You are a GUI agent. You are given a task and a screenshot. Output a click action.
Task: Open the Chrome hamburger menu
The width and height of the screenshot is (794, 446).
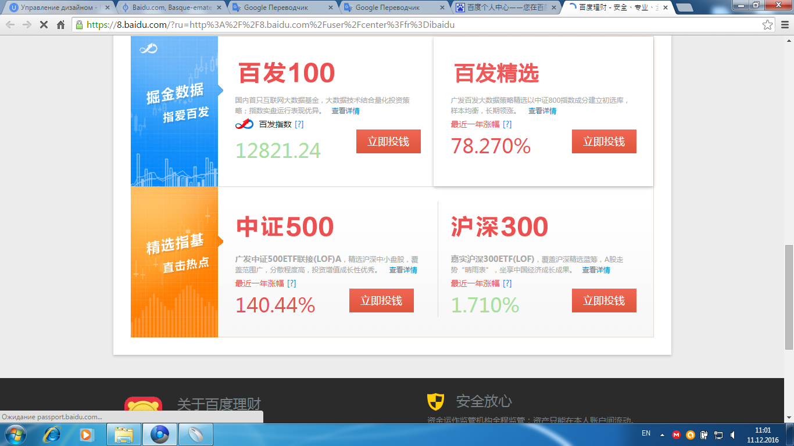click(x=785, y=25)
